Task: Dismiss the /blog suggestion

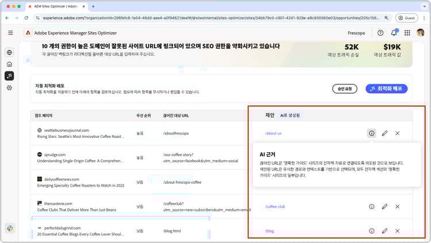Action: [398, 231]
